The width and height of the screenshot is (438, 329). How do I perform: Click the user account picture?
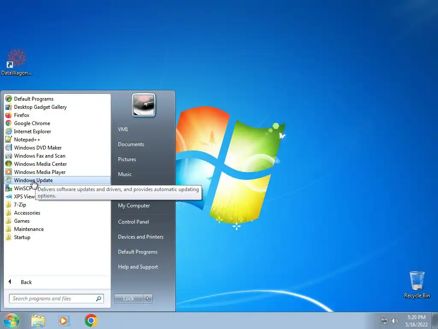tap(144, 105)
